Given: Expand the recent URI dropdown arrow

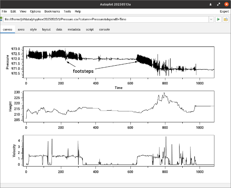Looking at the screenshot, I should point(211,19).
